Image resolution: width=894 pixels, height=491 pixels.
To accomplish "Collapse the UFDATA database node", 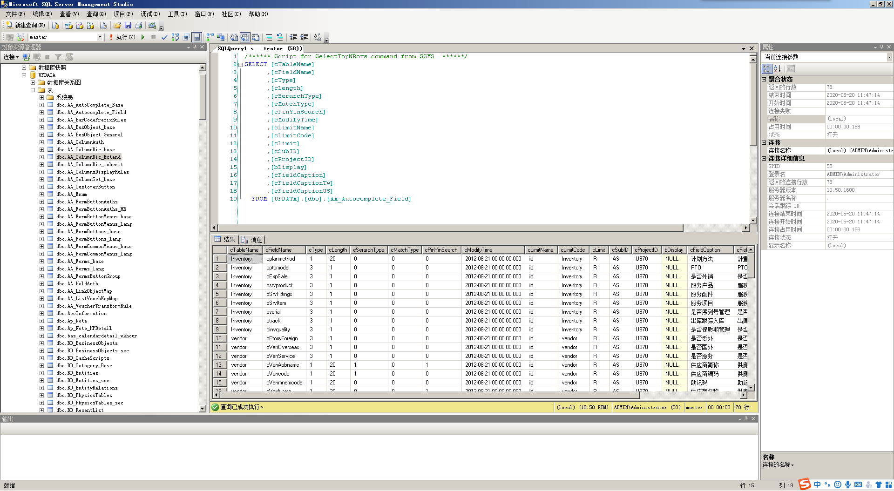I will 24,75.
